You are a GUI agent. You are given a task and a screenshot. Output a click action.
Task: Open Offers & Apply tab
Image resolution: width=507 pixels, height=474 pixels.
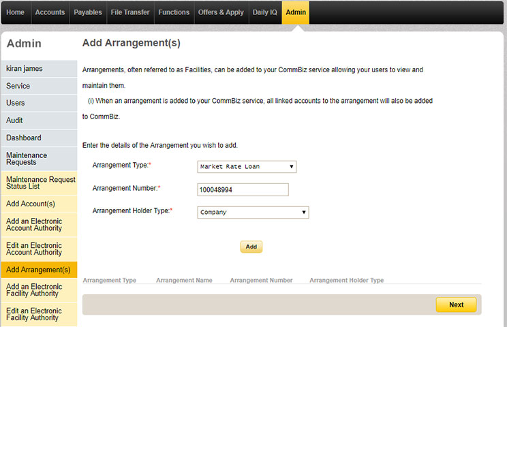tap(221, 12)
